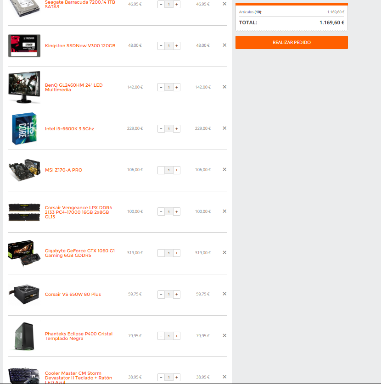
Task: Open Phanteks Eclipse P400 Cristal Templado link
Action: 78,336
